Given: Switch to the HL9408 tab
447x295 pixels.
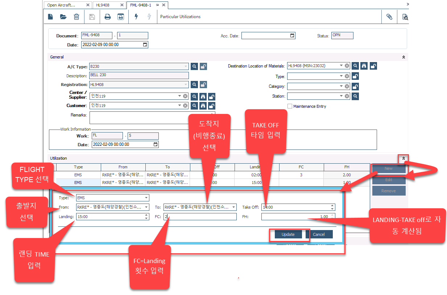Looking at the screenshot, I should pos(103,5).
